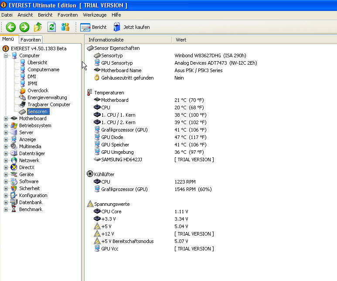
Task: Select Computername in the tree
Action: click(44, 69)
